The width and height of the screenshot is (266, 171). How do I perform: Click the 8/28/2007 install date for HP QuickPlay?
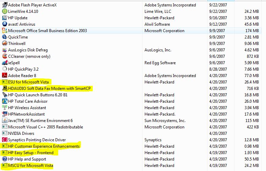(x=218, y=69)
